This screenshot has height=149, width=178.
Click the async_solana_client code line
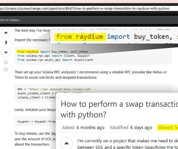pyautogui.click(x=37, y=93)
